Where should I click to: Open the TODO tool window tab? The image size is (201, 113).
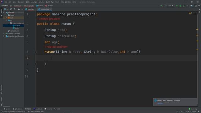[x=28, y=109]
